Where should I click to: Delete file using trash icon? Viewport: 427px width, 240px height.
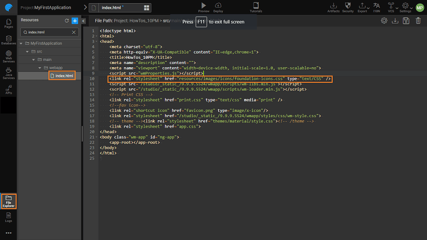418,21
